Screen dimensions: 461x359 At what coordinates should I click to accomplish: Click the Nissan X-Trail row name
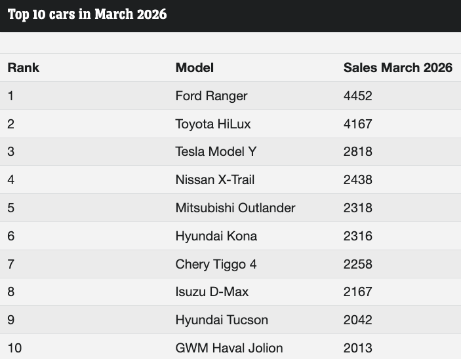pyautogui.click(x=215, y=180)
